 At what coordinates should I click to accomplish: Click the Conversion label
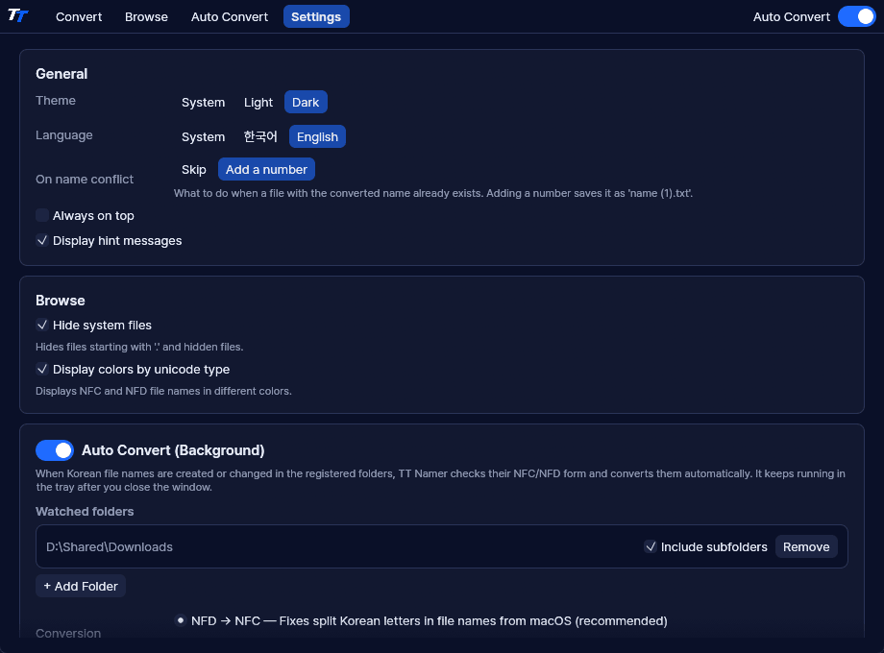click(68, 633)
